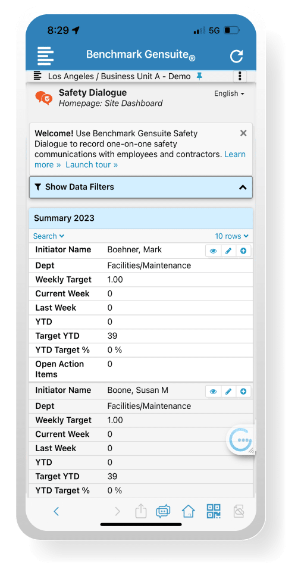Change the 10 rows dropdown
301x569 pixels.
(231, 236)
